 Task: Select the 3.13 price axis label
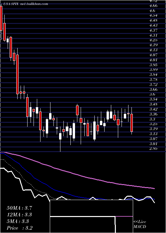[x=153, y=134]
